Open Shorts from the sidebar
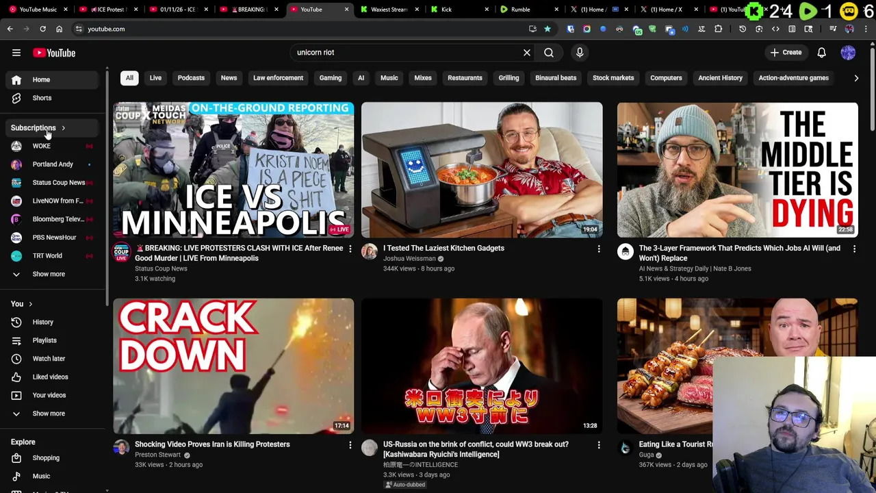Image resolution: width=876 pixels, height=493 pixels. click(x=52, y=98)
